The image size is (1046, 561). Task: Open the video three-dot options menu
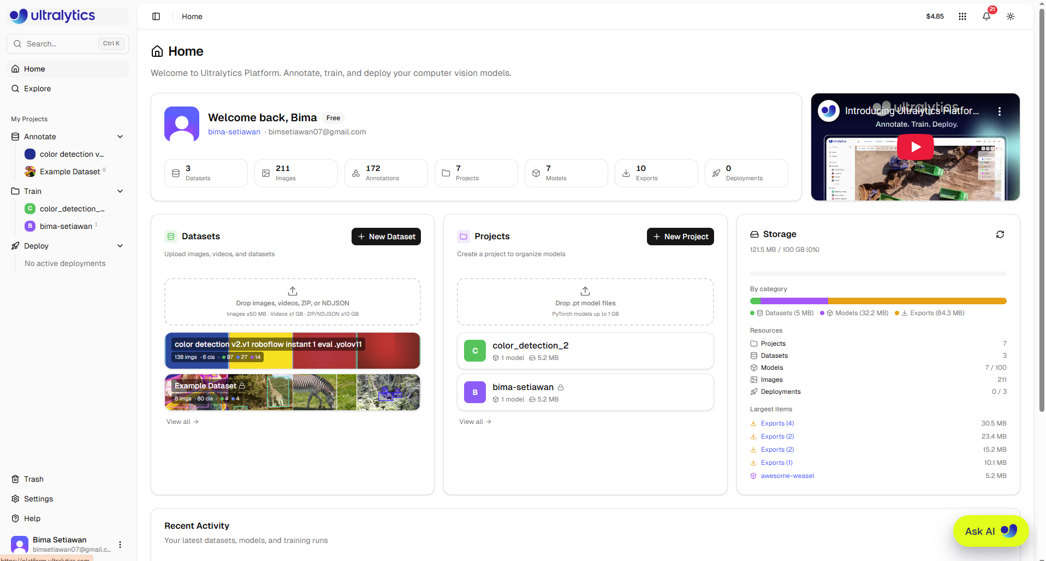(x=1000, y=111)
